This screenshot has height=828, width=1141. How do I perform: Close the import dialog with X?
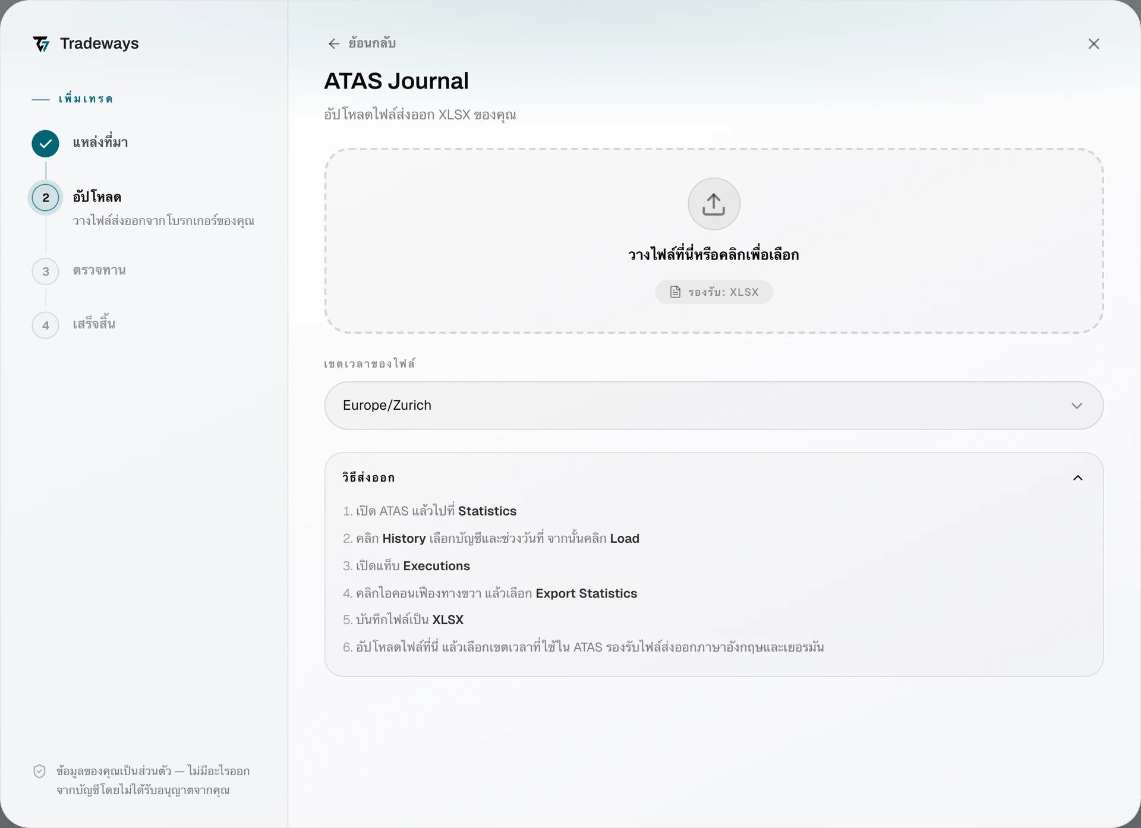coord(1093,44)
